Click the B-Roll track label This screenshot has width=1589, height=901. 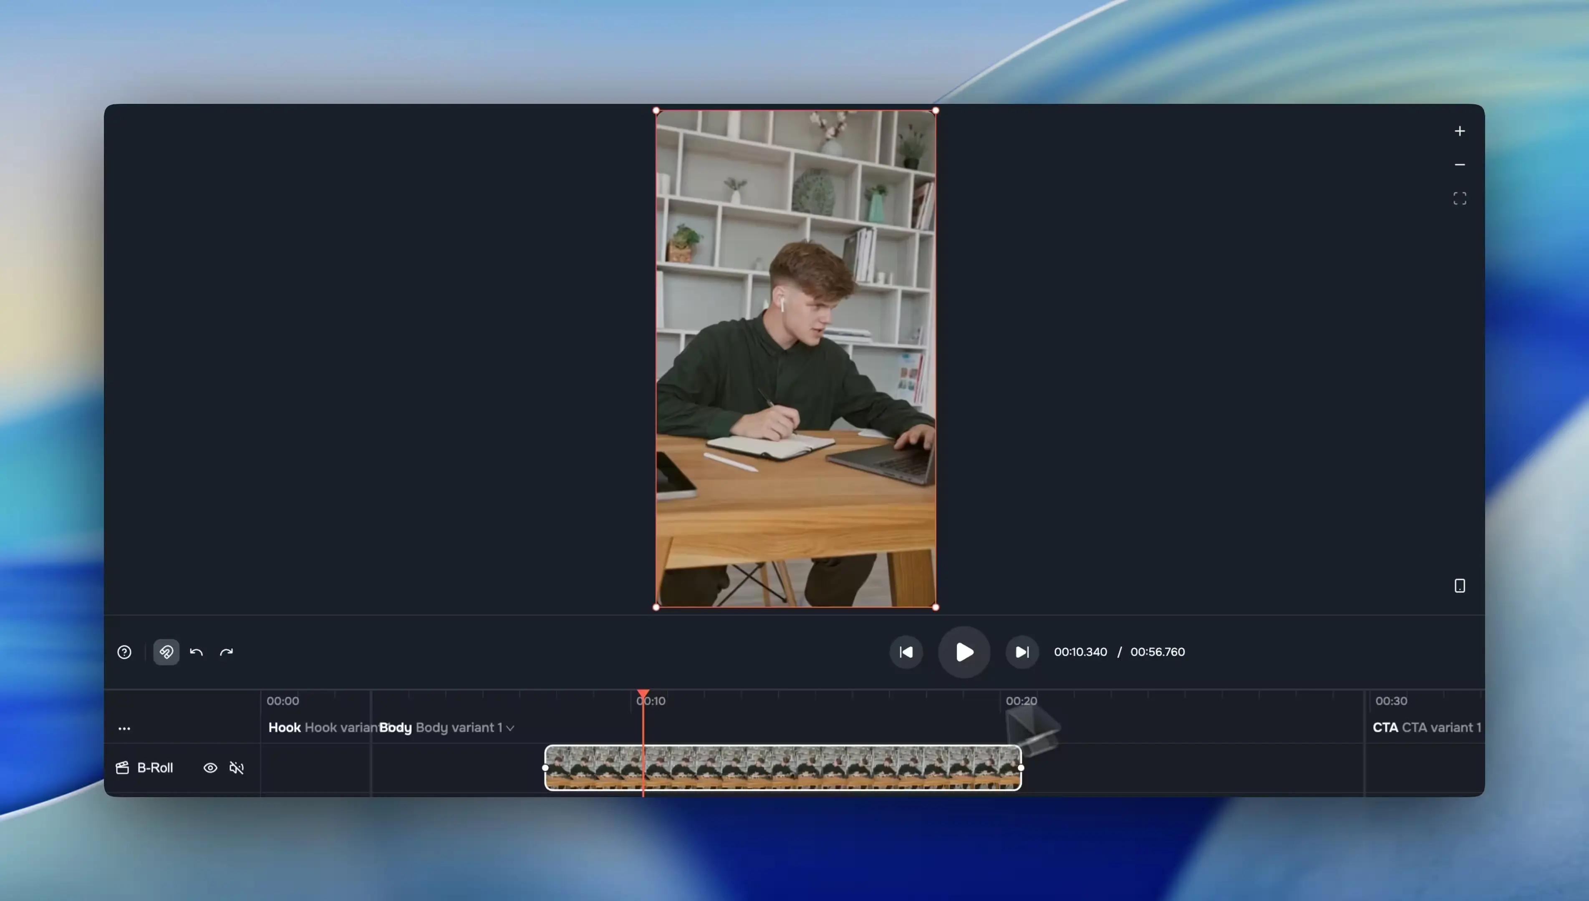(155, 768)
